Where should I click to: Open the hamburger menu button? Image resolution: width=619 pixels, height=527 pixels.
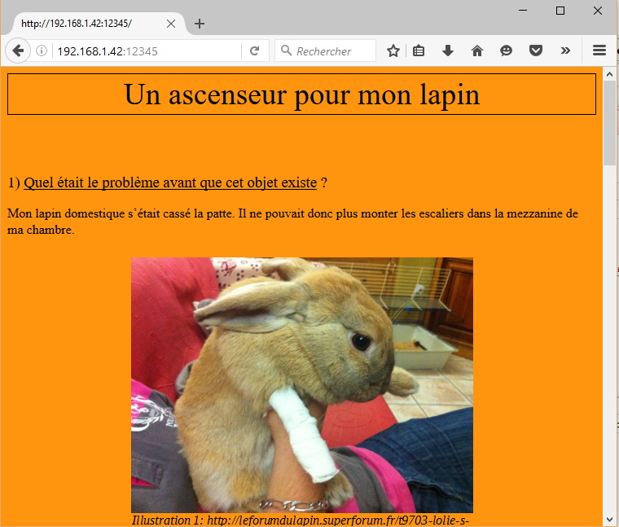point(599,51)
